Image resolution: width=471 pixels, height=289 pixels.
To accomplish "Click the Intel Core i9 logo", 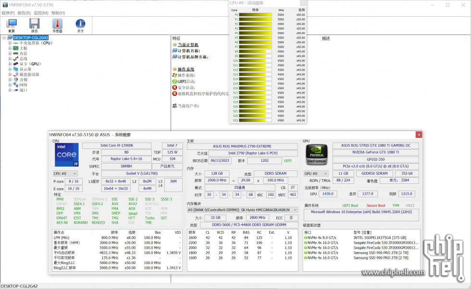I will pos(67,155).
